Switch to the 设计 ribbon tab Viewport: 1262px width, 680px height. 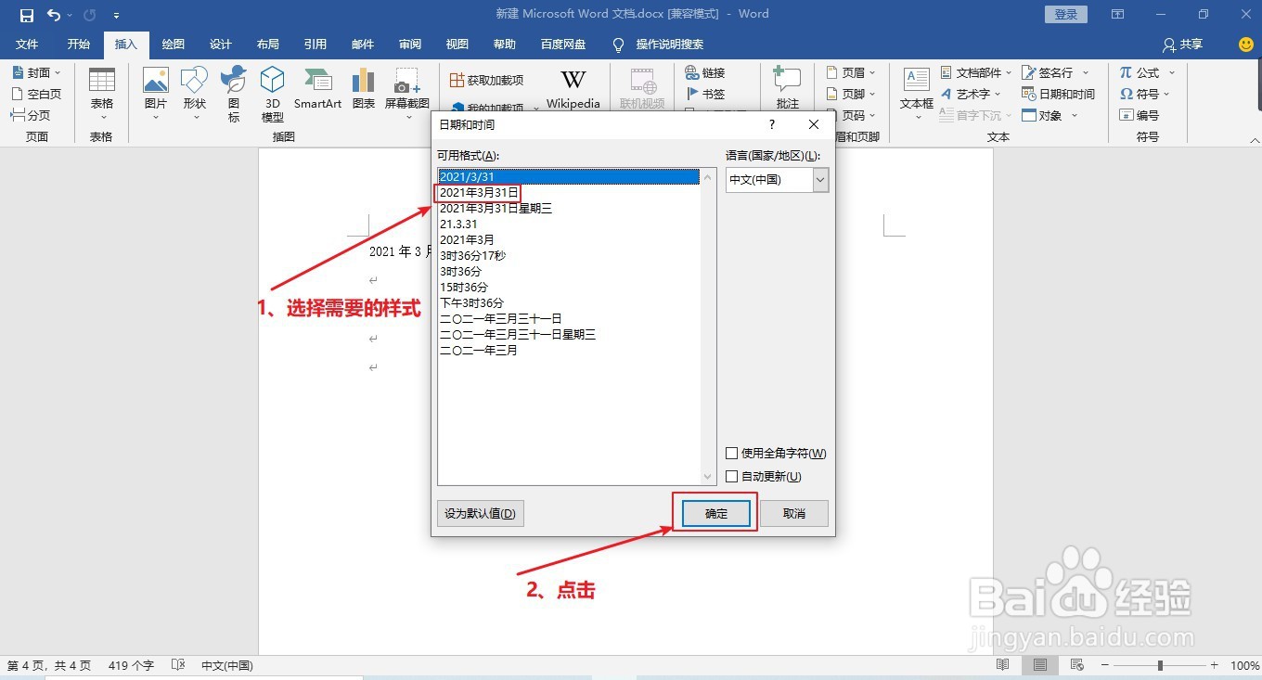click(x=220, y=44)
